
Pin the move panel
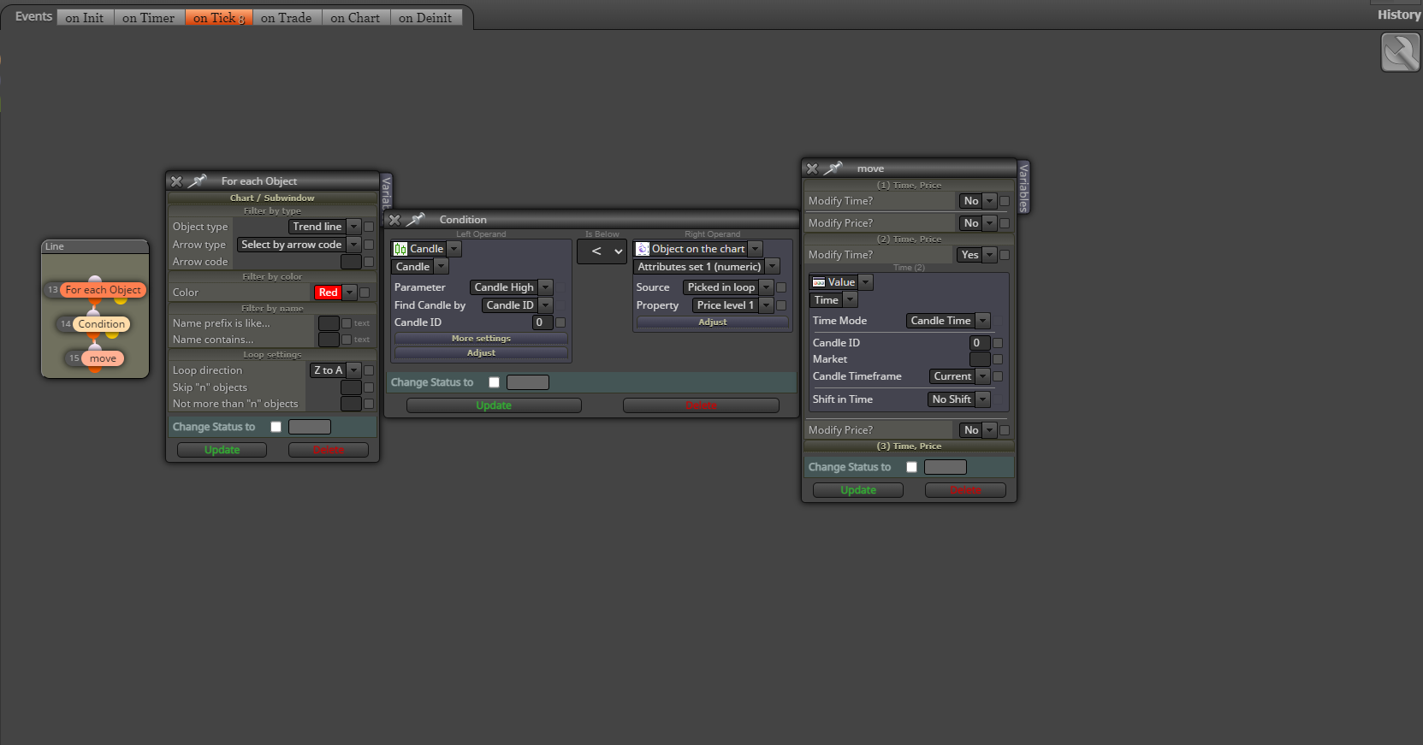tap(833, 169)
